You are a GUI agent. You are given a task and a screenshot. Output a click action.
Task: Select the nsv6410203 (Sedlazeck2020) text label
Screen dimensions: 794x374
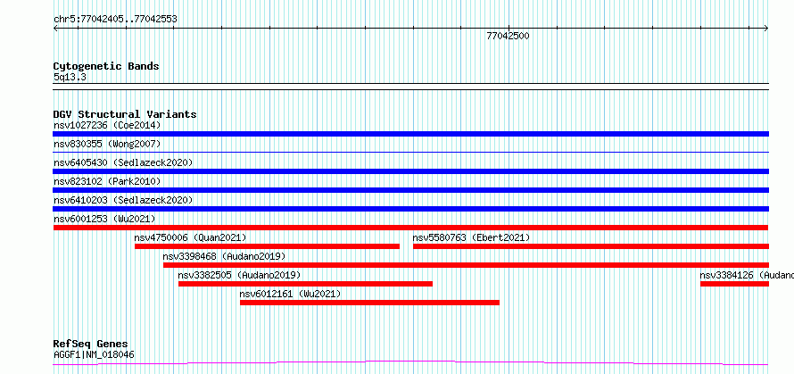pyautogui.click(x=123, y=200)
